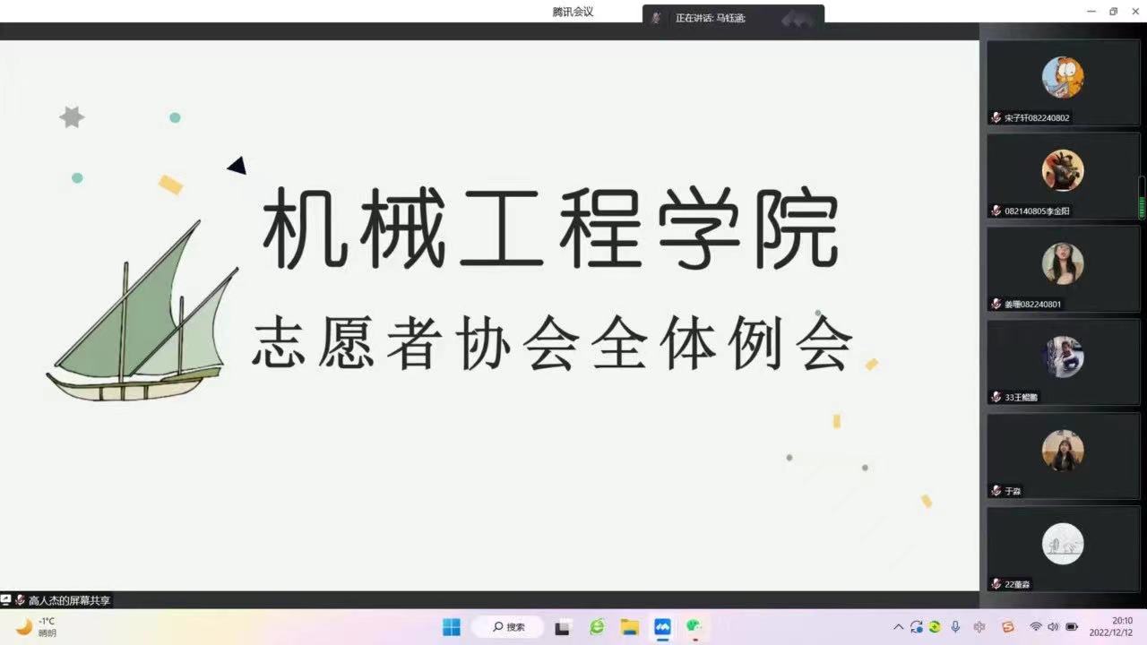The height and width of the screenshot is (645, 1147).
Task: Select the 33王鲲鹏 participant tile
Action: pyautogui.click(x=1063, y=360)
